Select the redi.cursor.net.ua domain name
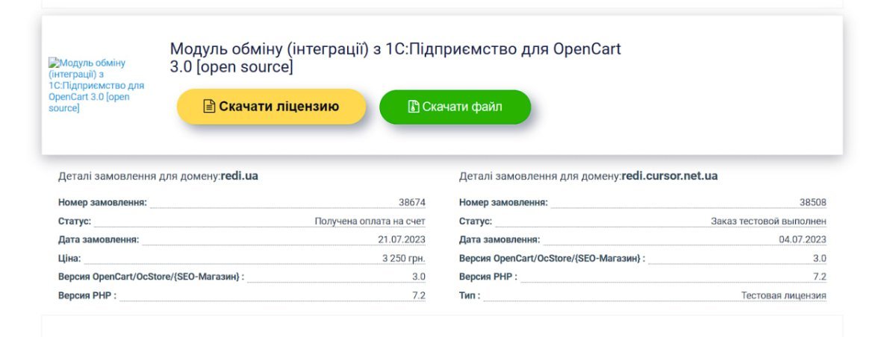The width and height of the screenshot is (896, 337). (670, 177)
